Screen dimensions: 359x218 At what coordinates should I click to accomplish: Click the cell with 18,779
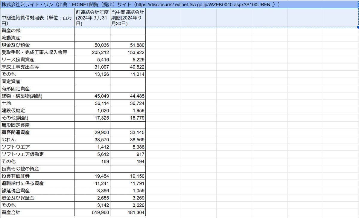(x=128, y=118)
